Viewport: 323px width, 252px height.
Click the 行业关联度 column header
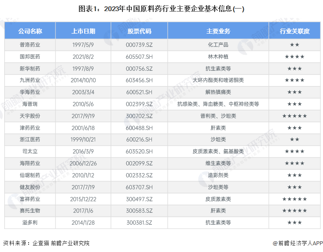pos(294,31)
